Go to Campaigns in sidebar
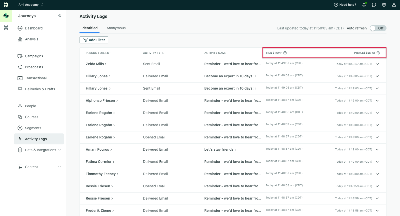Viewport: 400px width, 216px height. (x=34, y=56)
